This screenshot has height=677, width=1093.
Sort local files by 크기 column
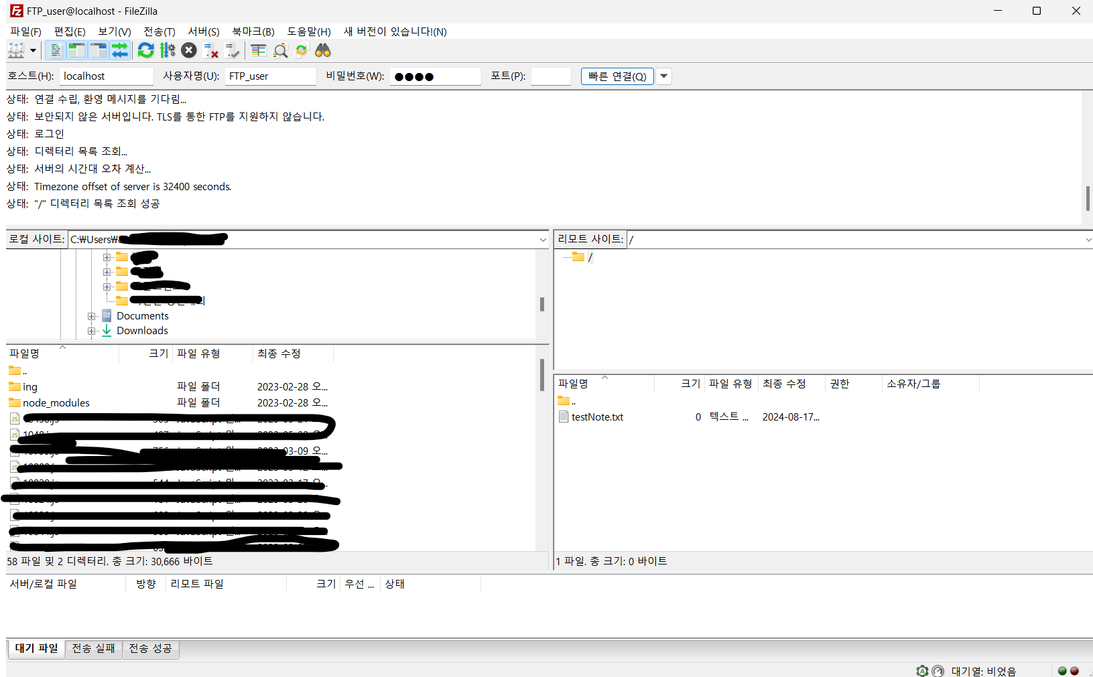[146, 354]
